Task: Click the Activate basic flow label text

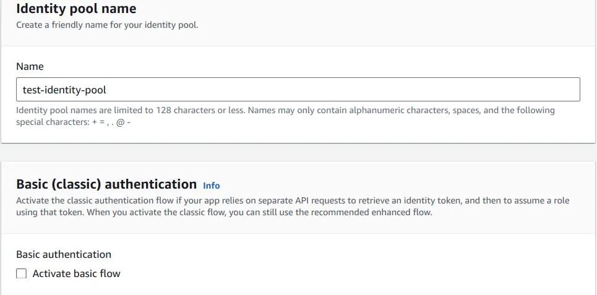Action: (76, 273)
